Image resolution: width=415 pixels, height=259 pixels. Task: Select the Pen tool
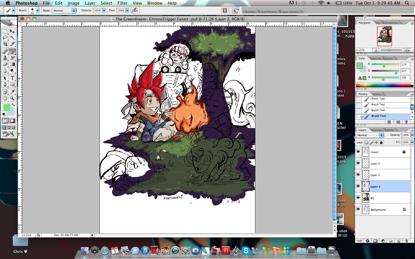pos(5,84)
